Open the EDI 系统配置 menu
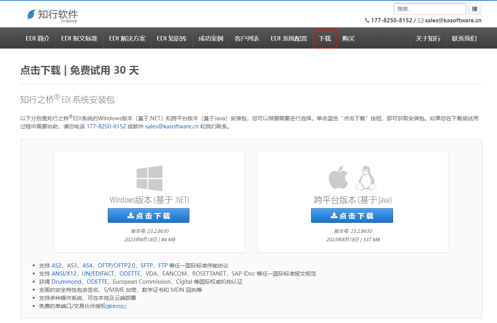 pos(289,38)
